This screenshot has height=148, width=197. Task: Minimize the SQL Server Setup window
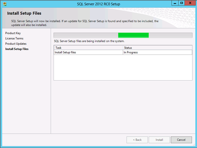pyautogui.click(x=175, y=3)
